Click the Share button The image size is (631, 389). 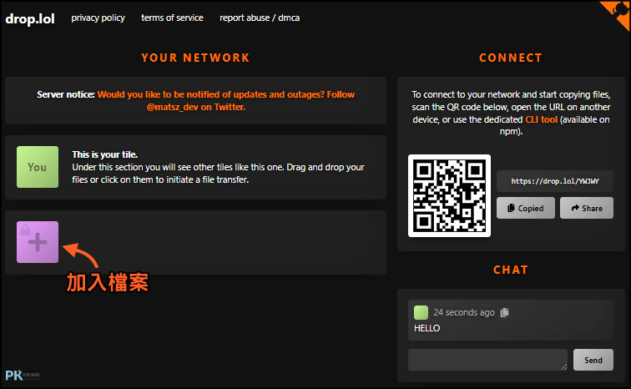click(586, 208)
